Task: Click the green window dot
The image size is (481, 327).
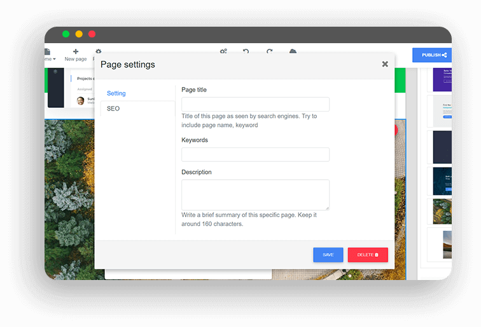Action: tap(66, 34)
